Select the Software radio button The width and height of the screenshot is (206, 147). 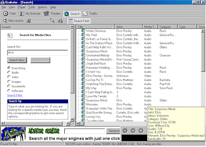(x=9, y=91)
